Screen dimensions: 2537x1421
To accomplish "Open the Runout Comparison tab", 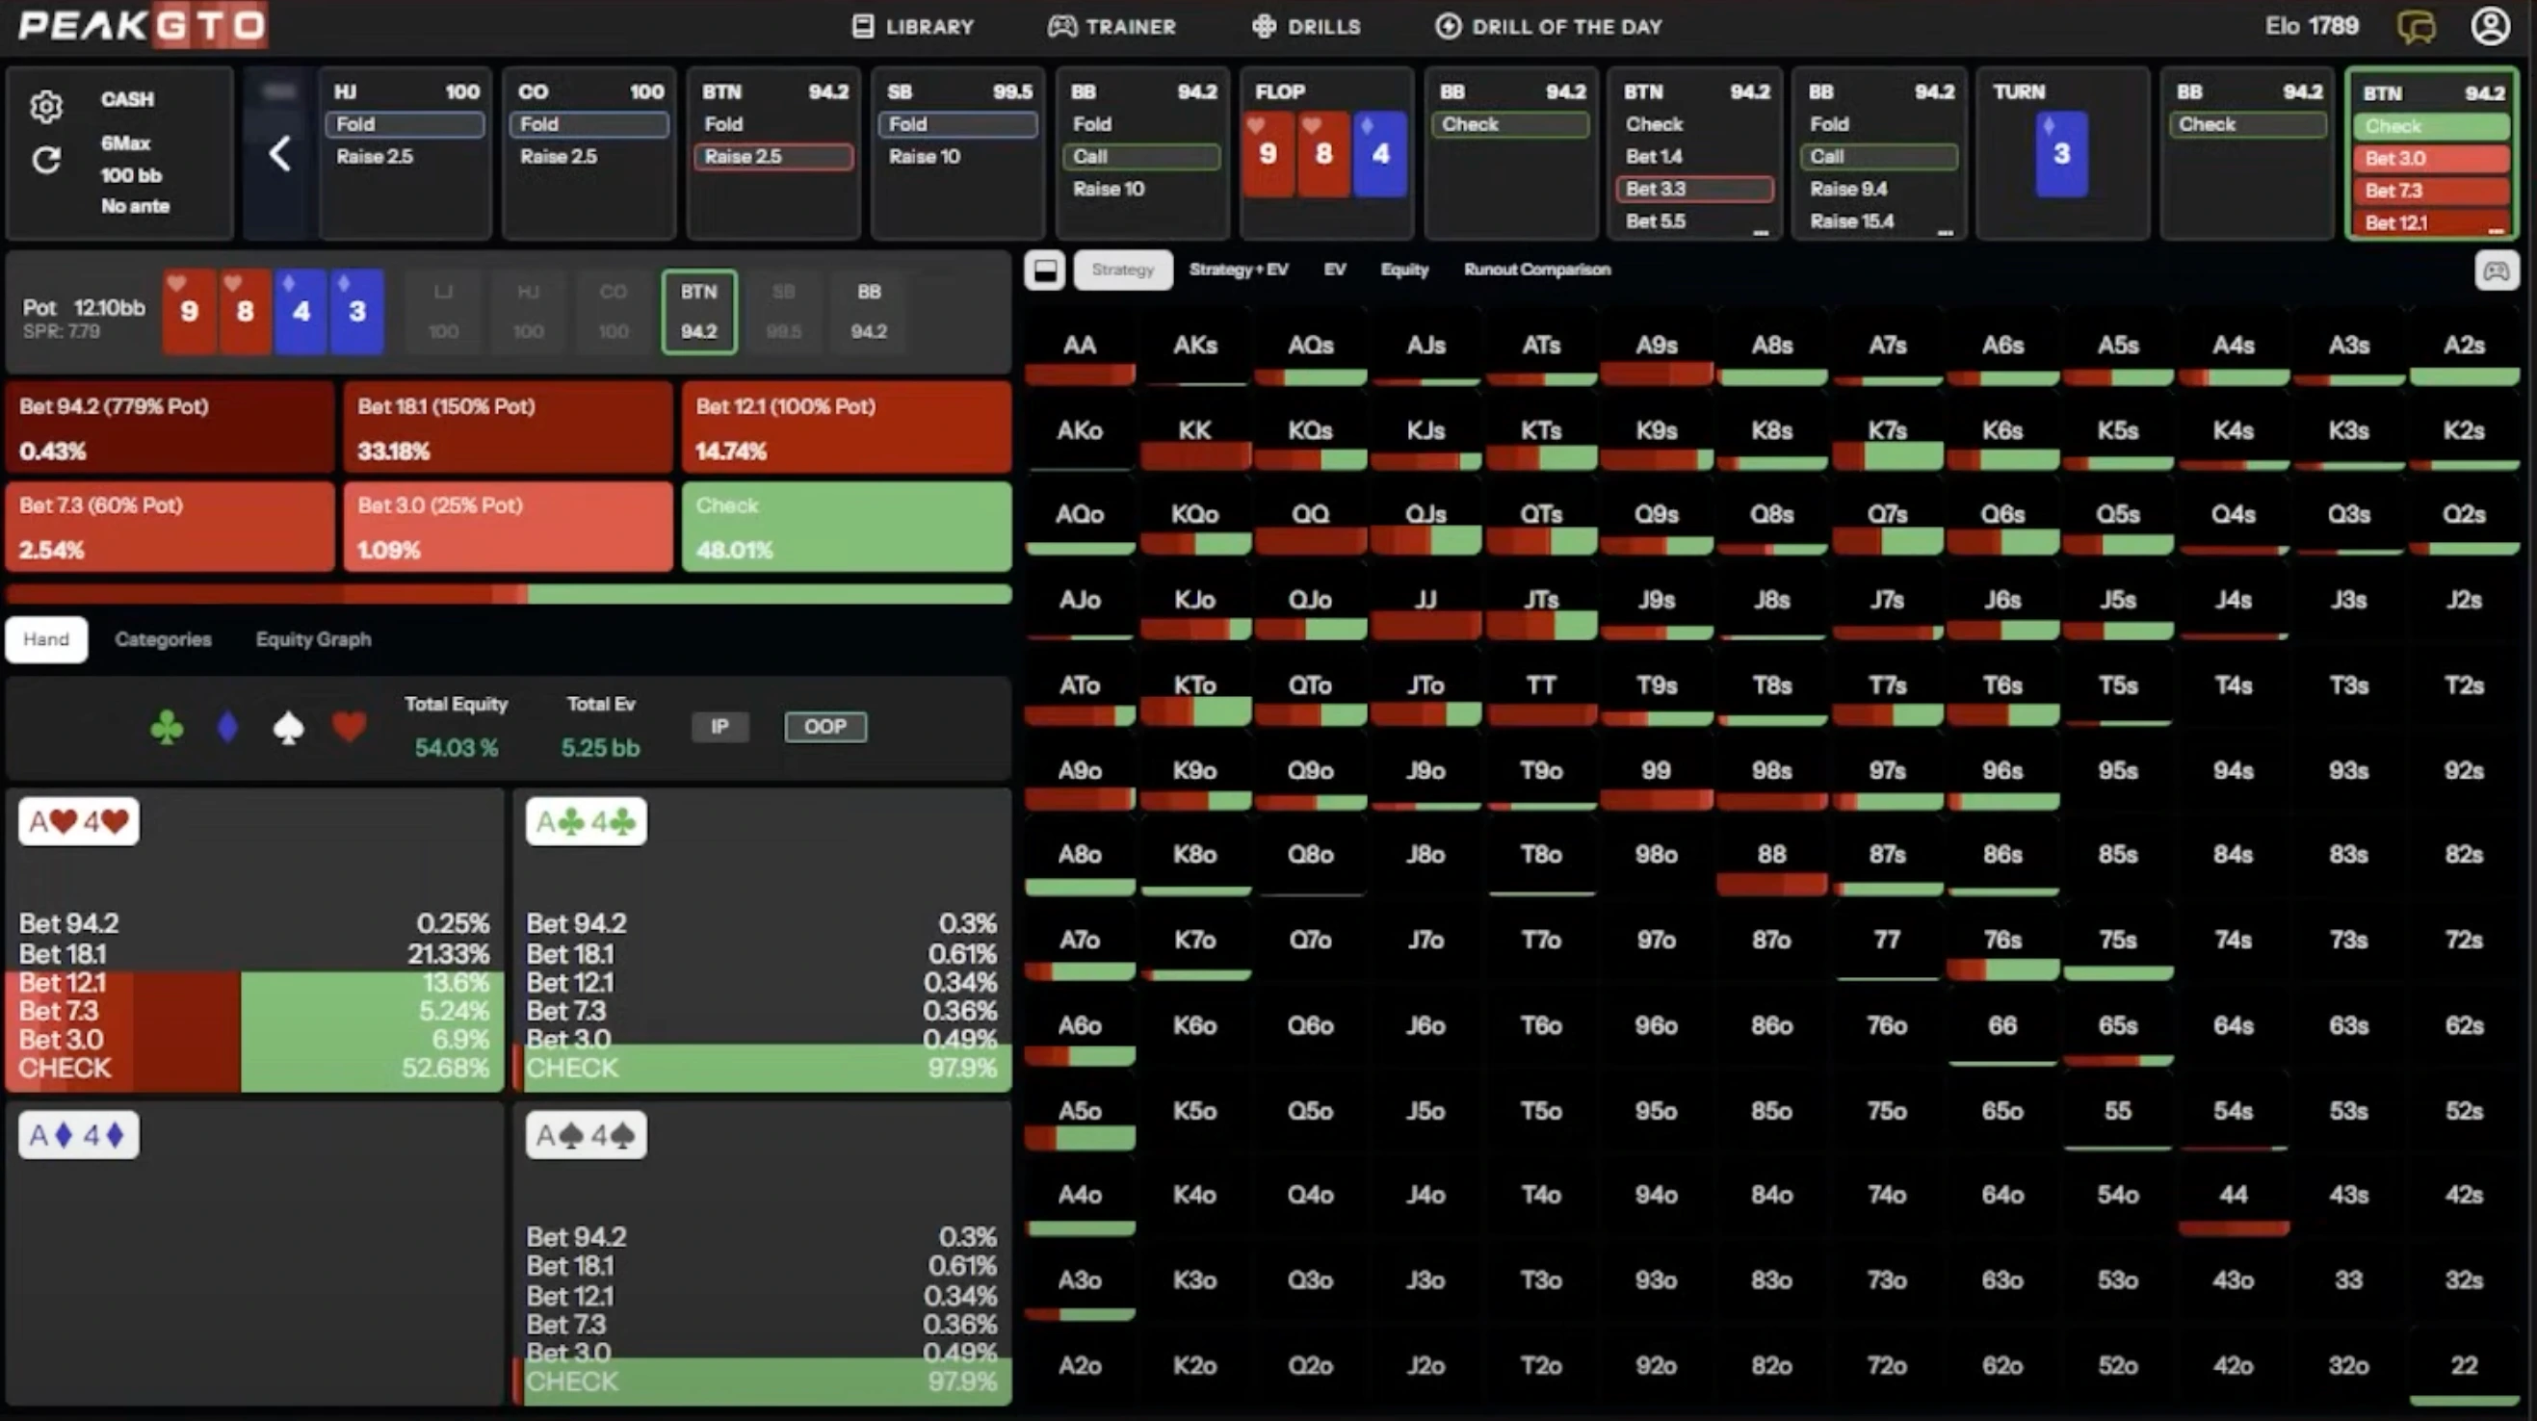I will pyautogui.click(x=1536, y=270).
